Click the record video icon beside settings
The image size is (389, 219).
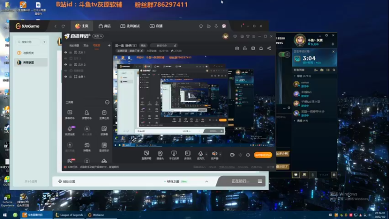(232, 155)
